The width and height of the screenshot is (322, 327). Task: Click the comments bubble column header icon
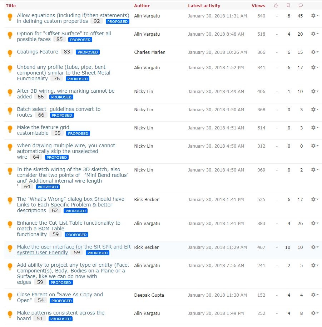[x=301, y=5]
